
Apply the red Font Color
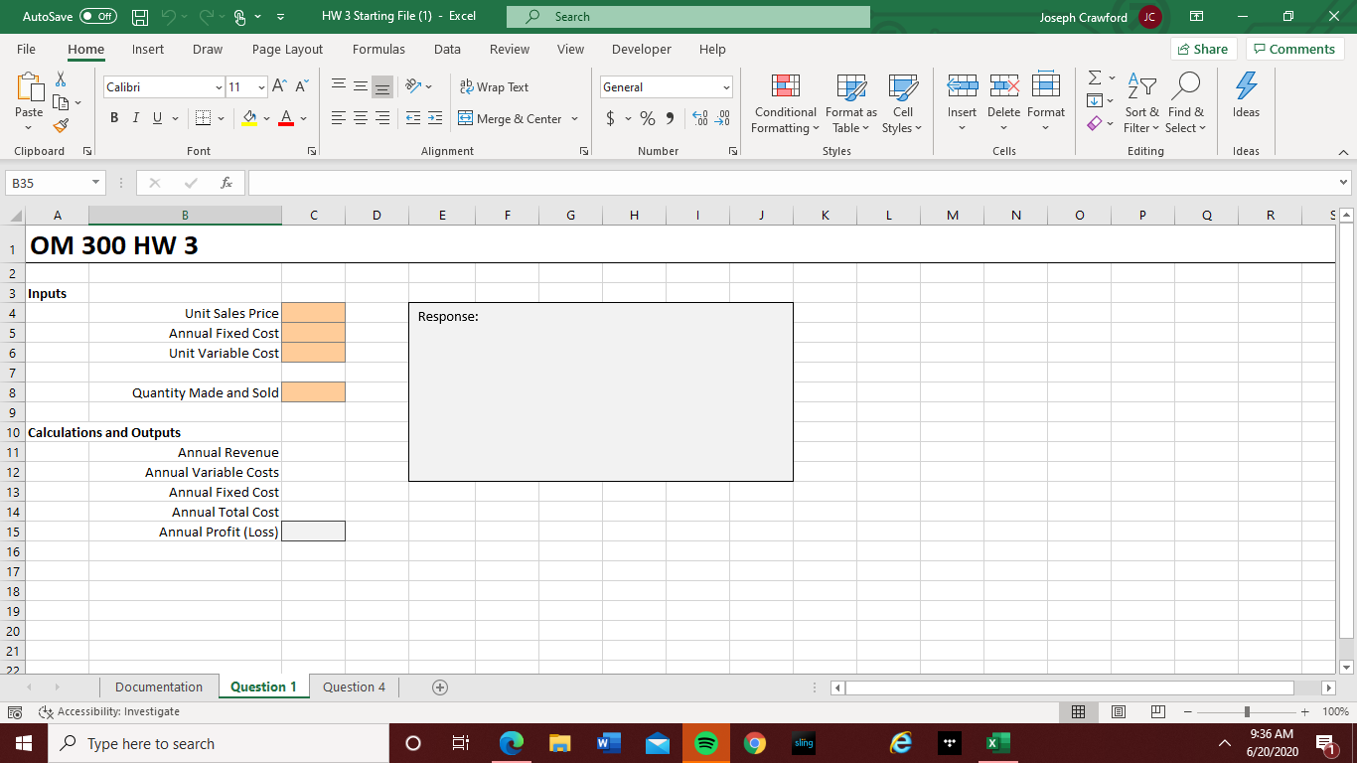pyautogui.click(x=284, y=118)
